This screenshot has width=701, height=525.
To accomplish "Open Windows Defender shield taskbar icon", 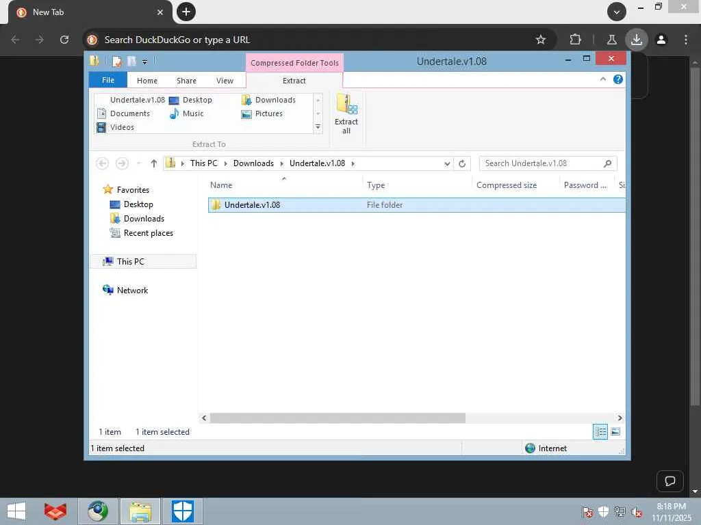I will [183, 511].
